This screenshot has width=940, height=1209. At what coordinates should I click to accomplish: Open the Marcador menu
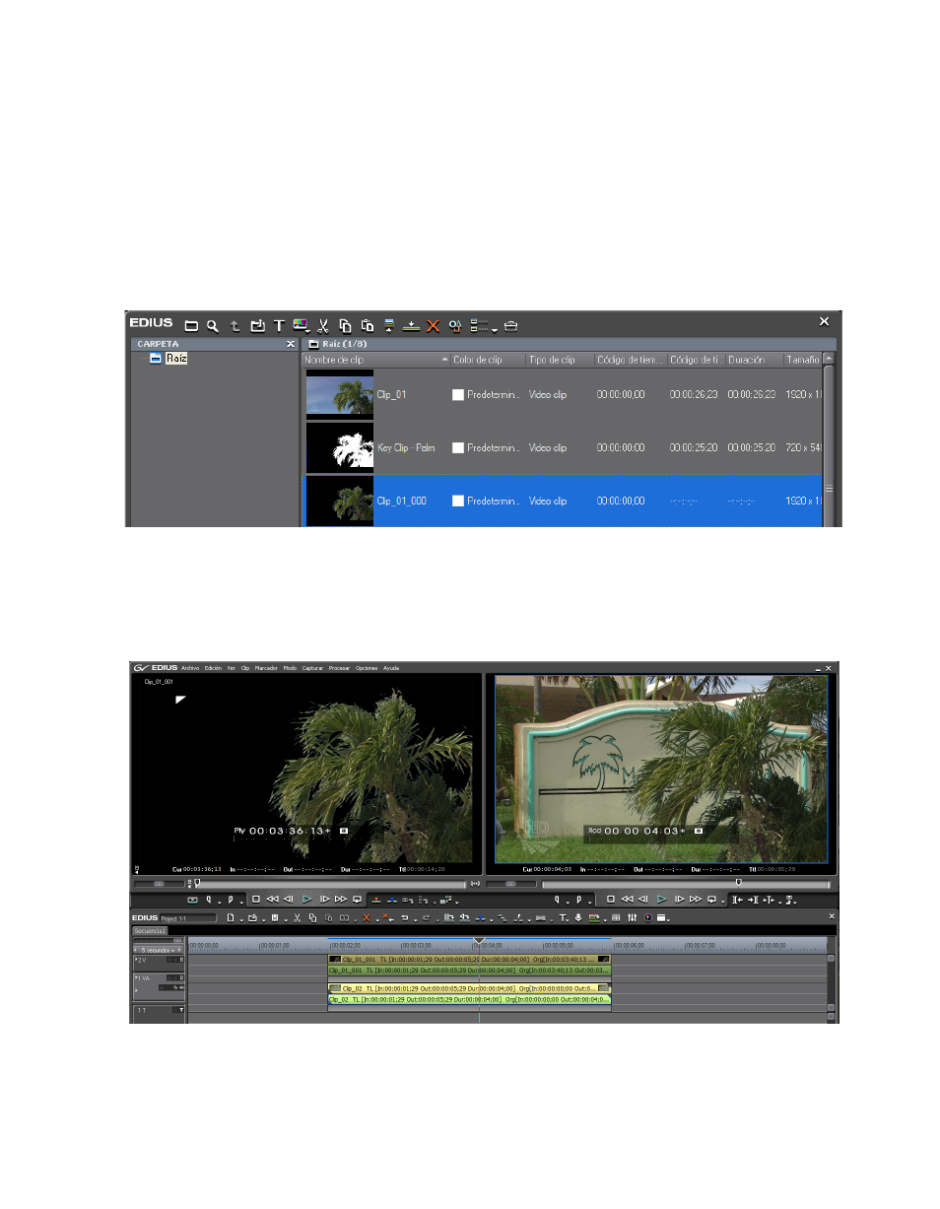(x=267, y=667)
